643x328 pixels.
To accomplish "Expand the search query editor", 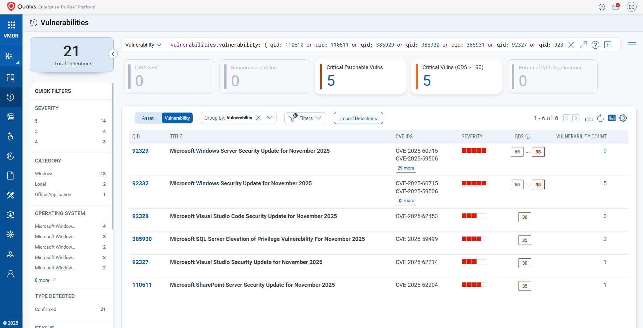I will tap(583, 45).
